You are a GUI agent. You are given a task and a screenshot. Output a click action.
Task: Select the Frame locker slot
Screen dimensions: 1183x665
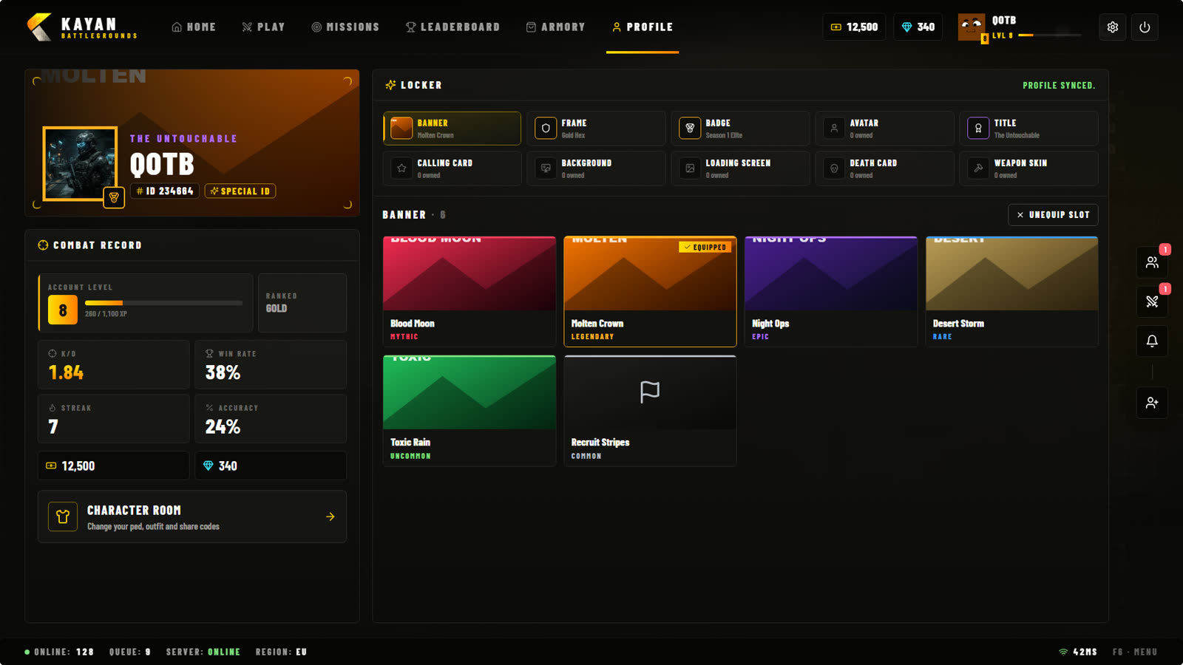tap(596, 129)
